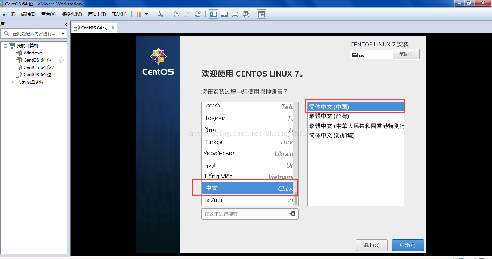Take a snapshot of the virtual machine
The height and width of the screenshot is (259, 492).
pos(176,14)
